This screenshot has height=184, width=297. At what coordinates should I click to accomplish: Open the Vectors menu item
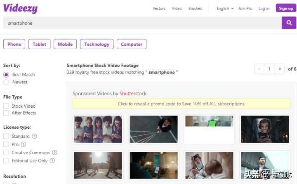pos(159,9)
